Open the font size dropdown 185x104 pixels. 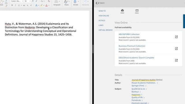30,1
